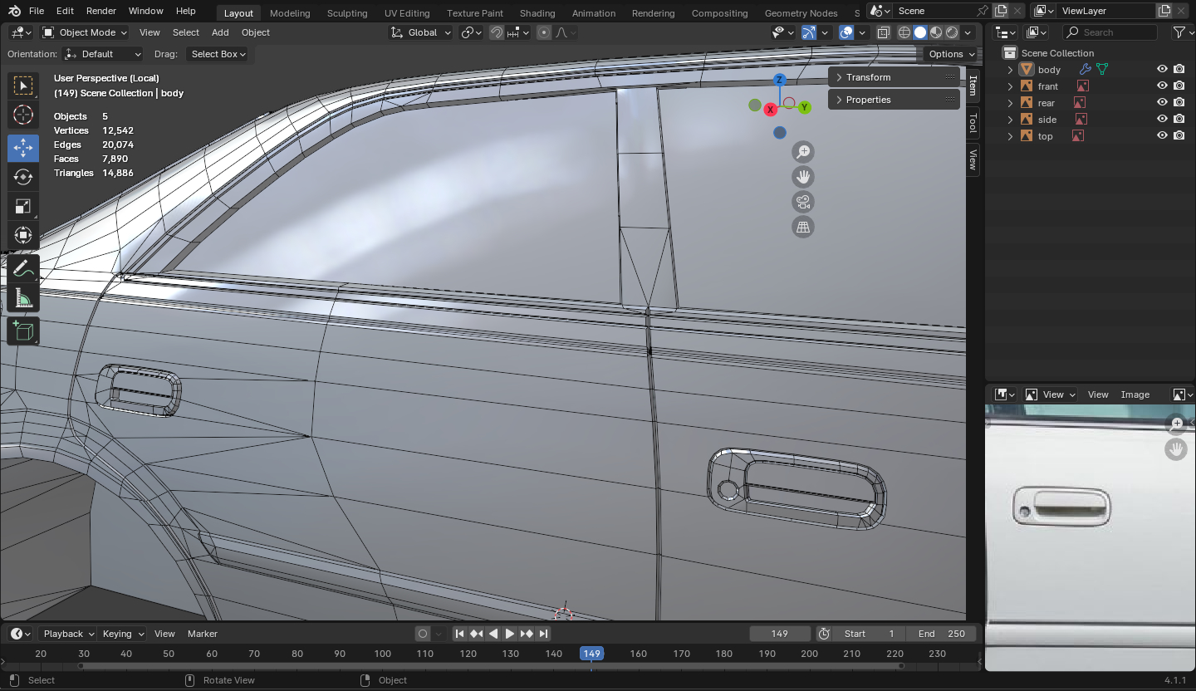This screenshot has height=691, width=1196.
Task: Click the body object's modifier wrench icon
Action: (x=1085, y=70)
